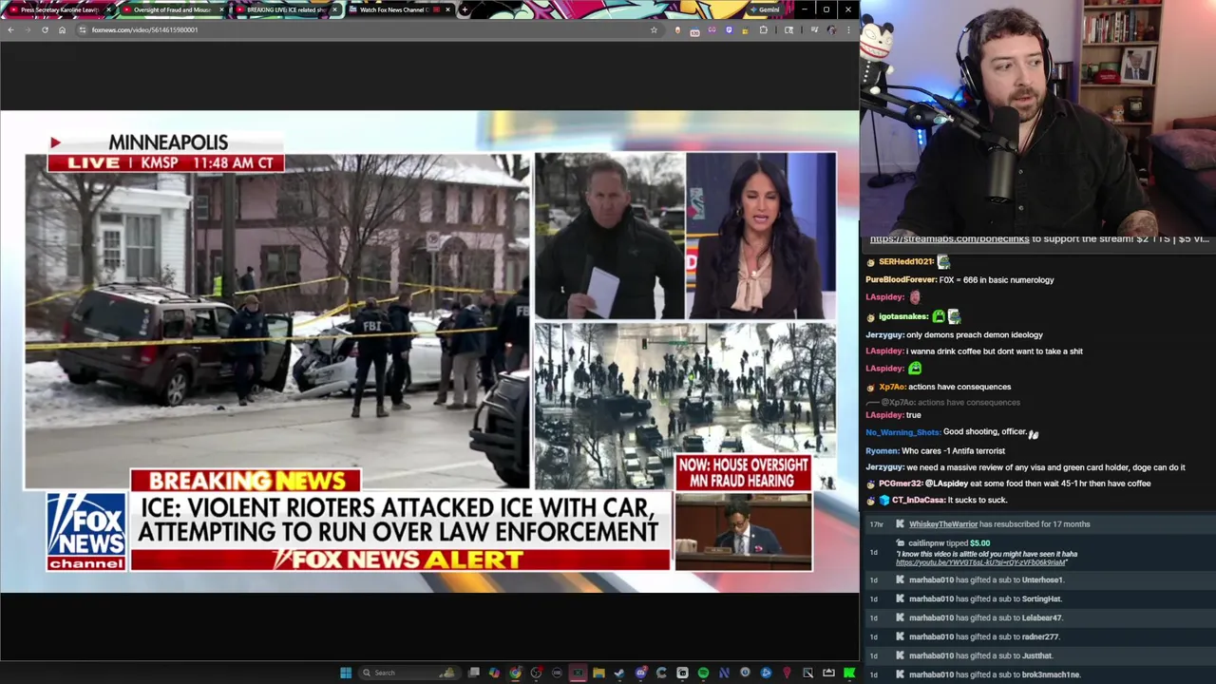Open the green K app on the taskbar

click(849, 673)
